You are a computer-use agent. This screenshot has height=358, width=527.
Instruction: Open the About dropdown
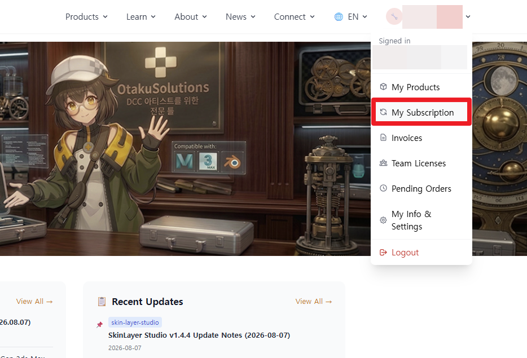pyautogui.click(x=191, y=17)
